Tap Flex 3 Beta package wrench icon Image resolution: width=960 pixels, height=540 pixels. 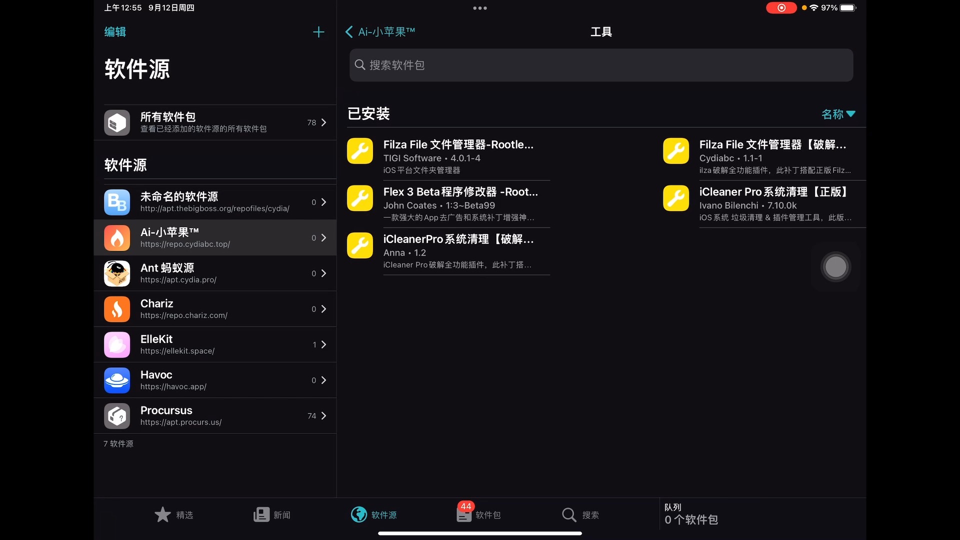click(360, 198)
